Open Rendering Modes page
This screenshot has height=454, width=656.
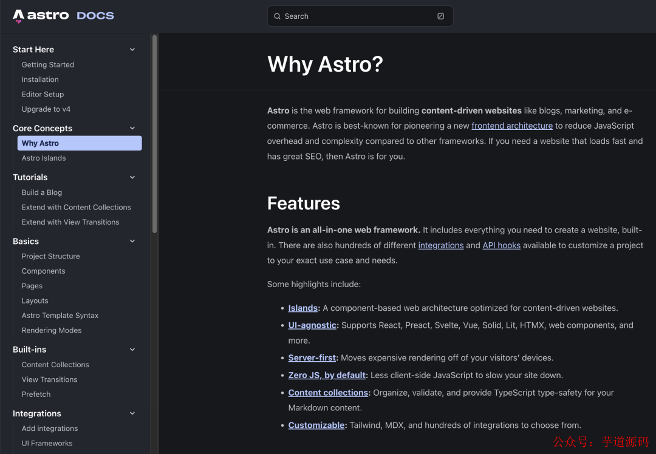[52, 330]
